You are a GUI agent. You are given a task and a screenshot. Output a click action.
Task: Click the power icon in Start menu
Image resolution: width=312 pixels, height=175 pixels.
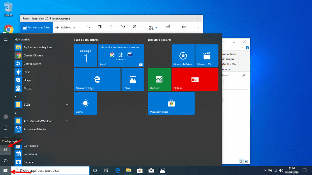tap(5, 160)
